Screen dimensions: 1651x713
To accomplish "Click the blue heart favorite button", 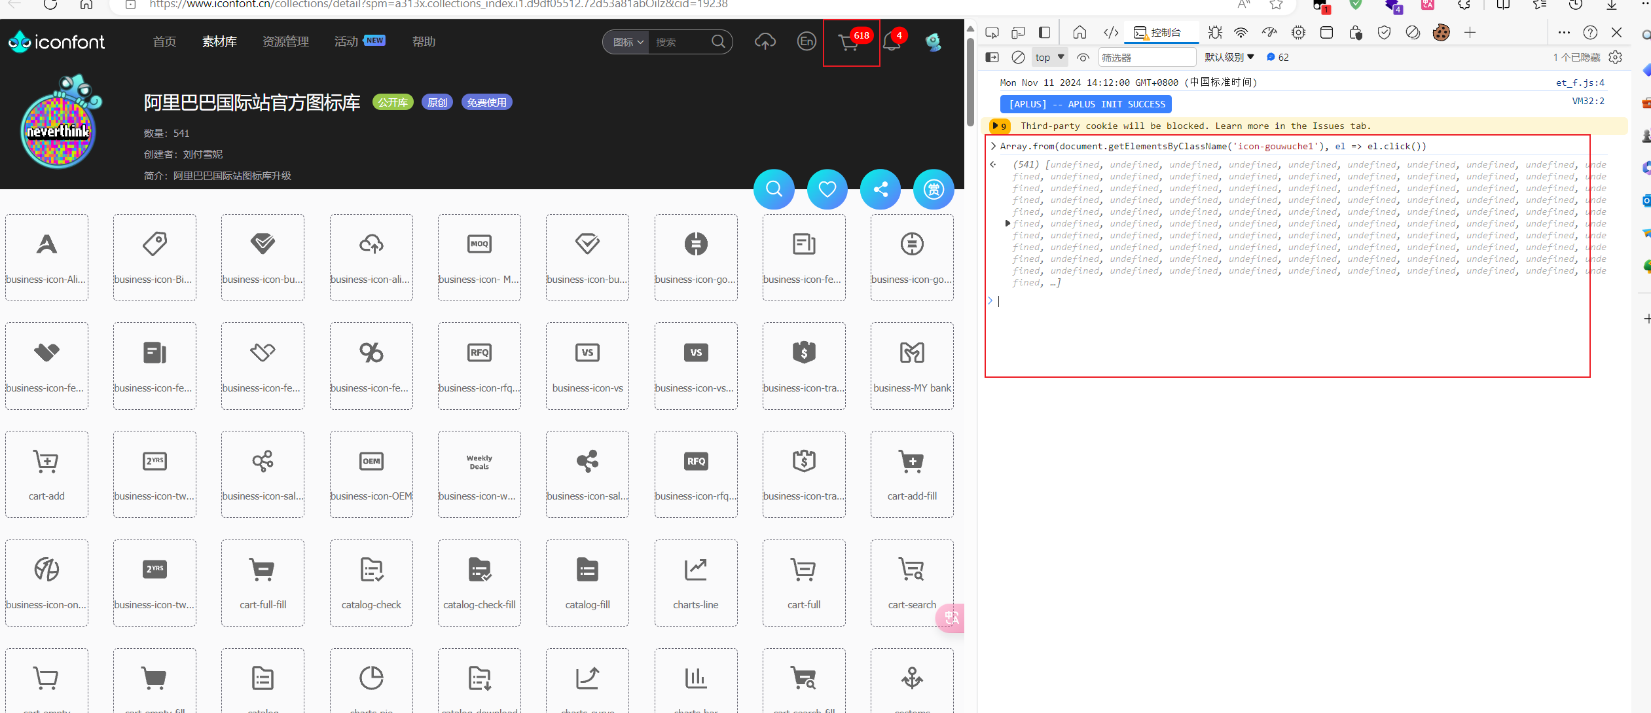I will point(827,189).
